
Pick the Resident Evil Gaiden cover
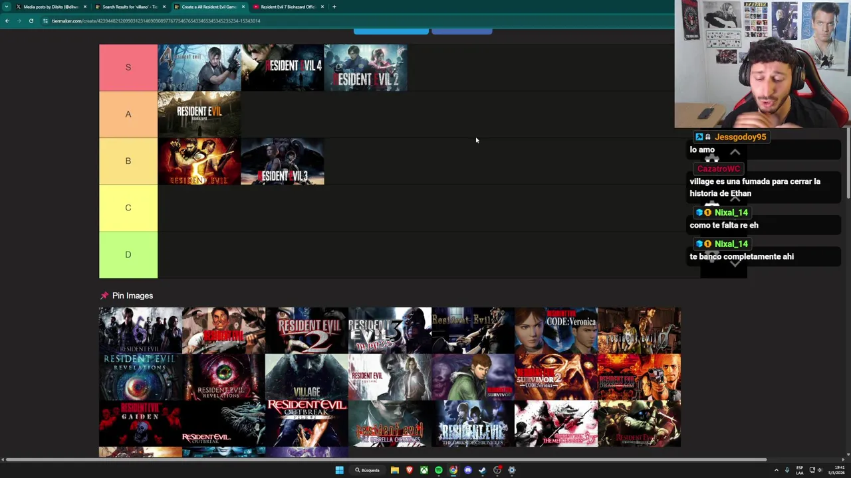(x=140, y=424)
